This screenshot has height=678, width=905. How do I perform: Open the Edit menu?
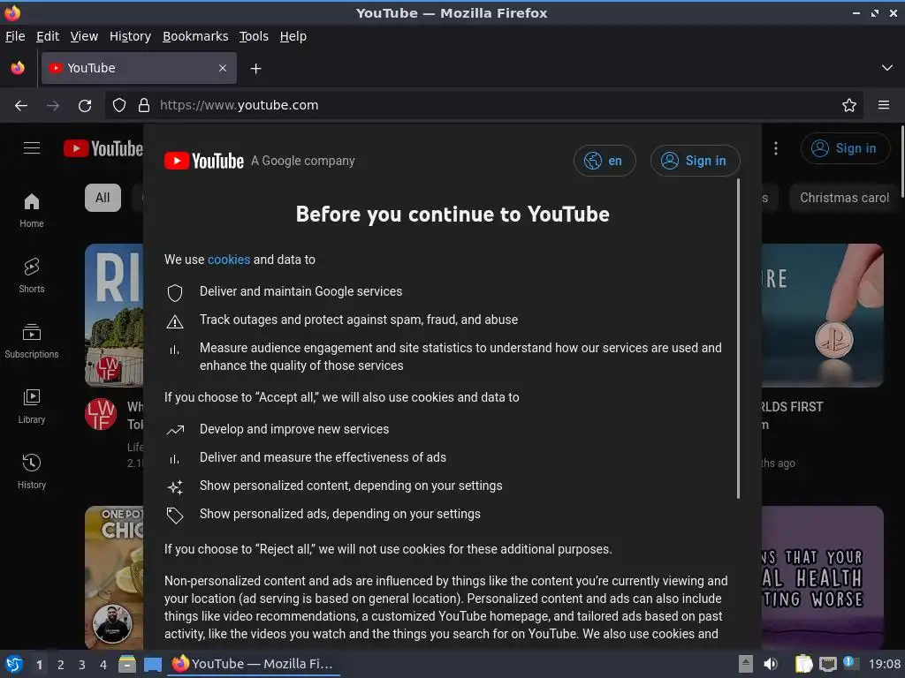tap(48, 36)
